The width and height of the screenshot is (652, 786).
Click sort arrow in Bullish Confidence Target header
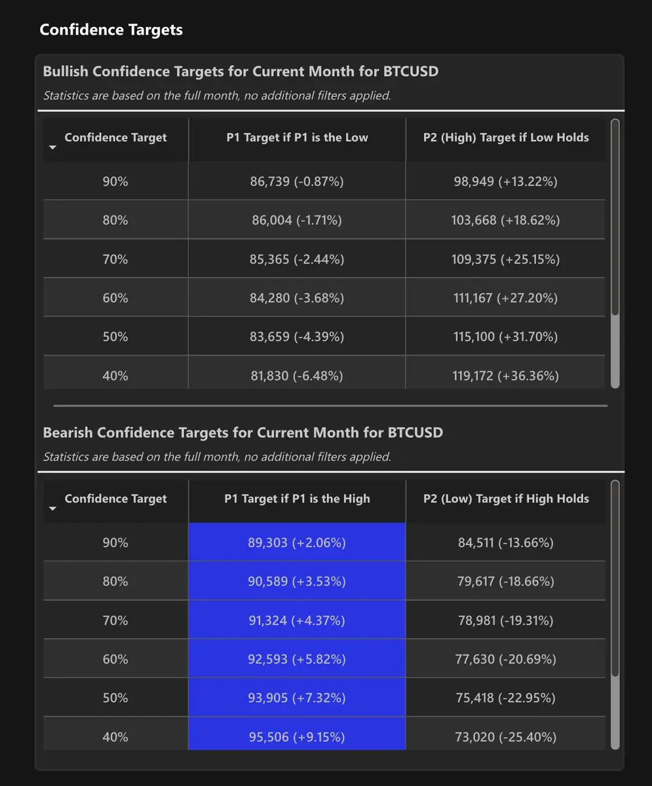[53, 148]
